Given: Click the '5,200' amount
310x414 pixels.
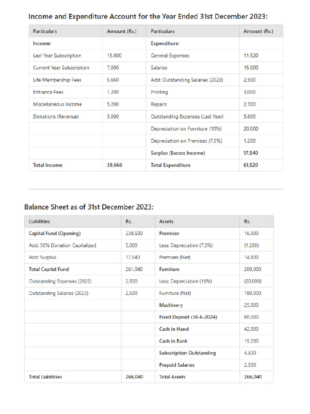Looking at the screenshot, I should (113, 104).
